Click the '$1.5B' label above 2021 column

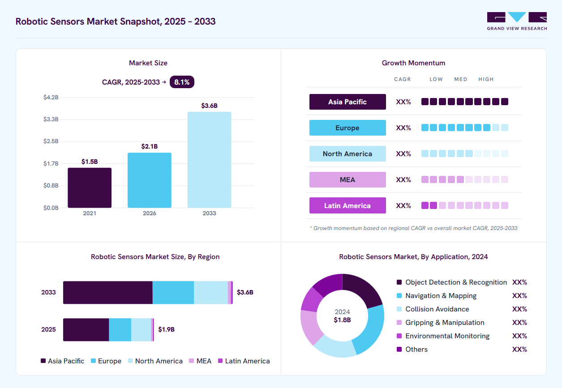point(90,162)
